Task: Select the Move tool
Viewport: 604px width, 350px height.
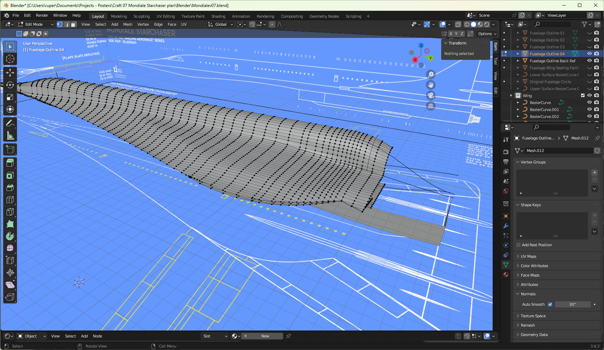Action: click(x=10, y=72)
